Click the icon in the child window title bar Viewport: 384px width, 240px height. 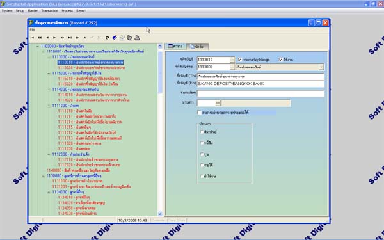point(31,23)
